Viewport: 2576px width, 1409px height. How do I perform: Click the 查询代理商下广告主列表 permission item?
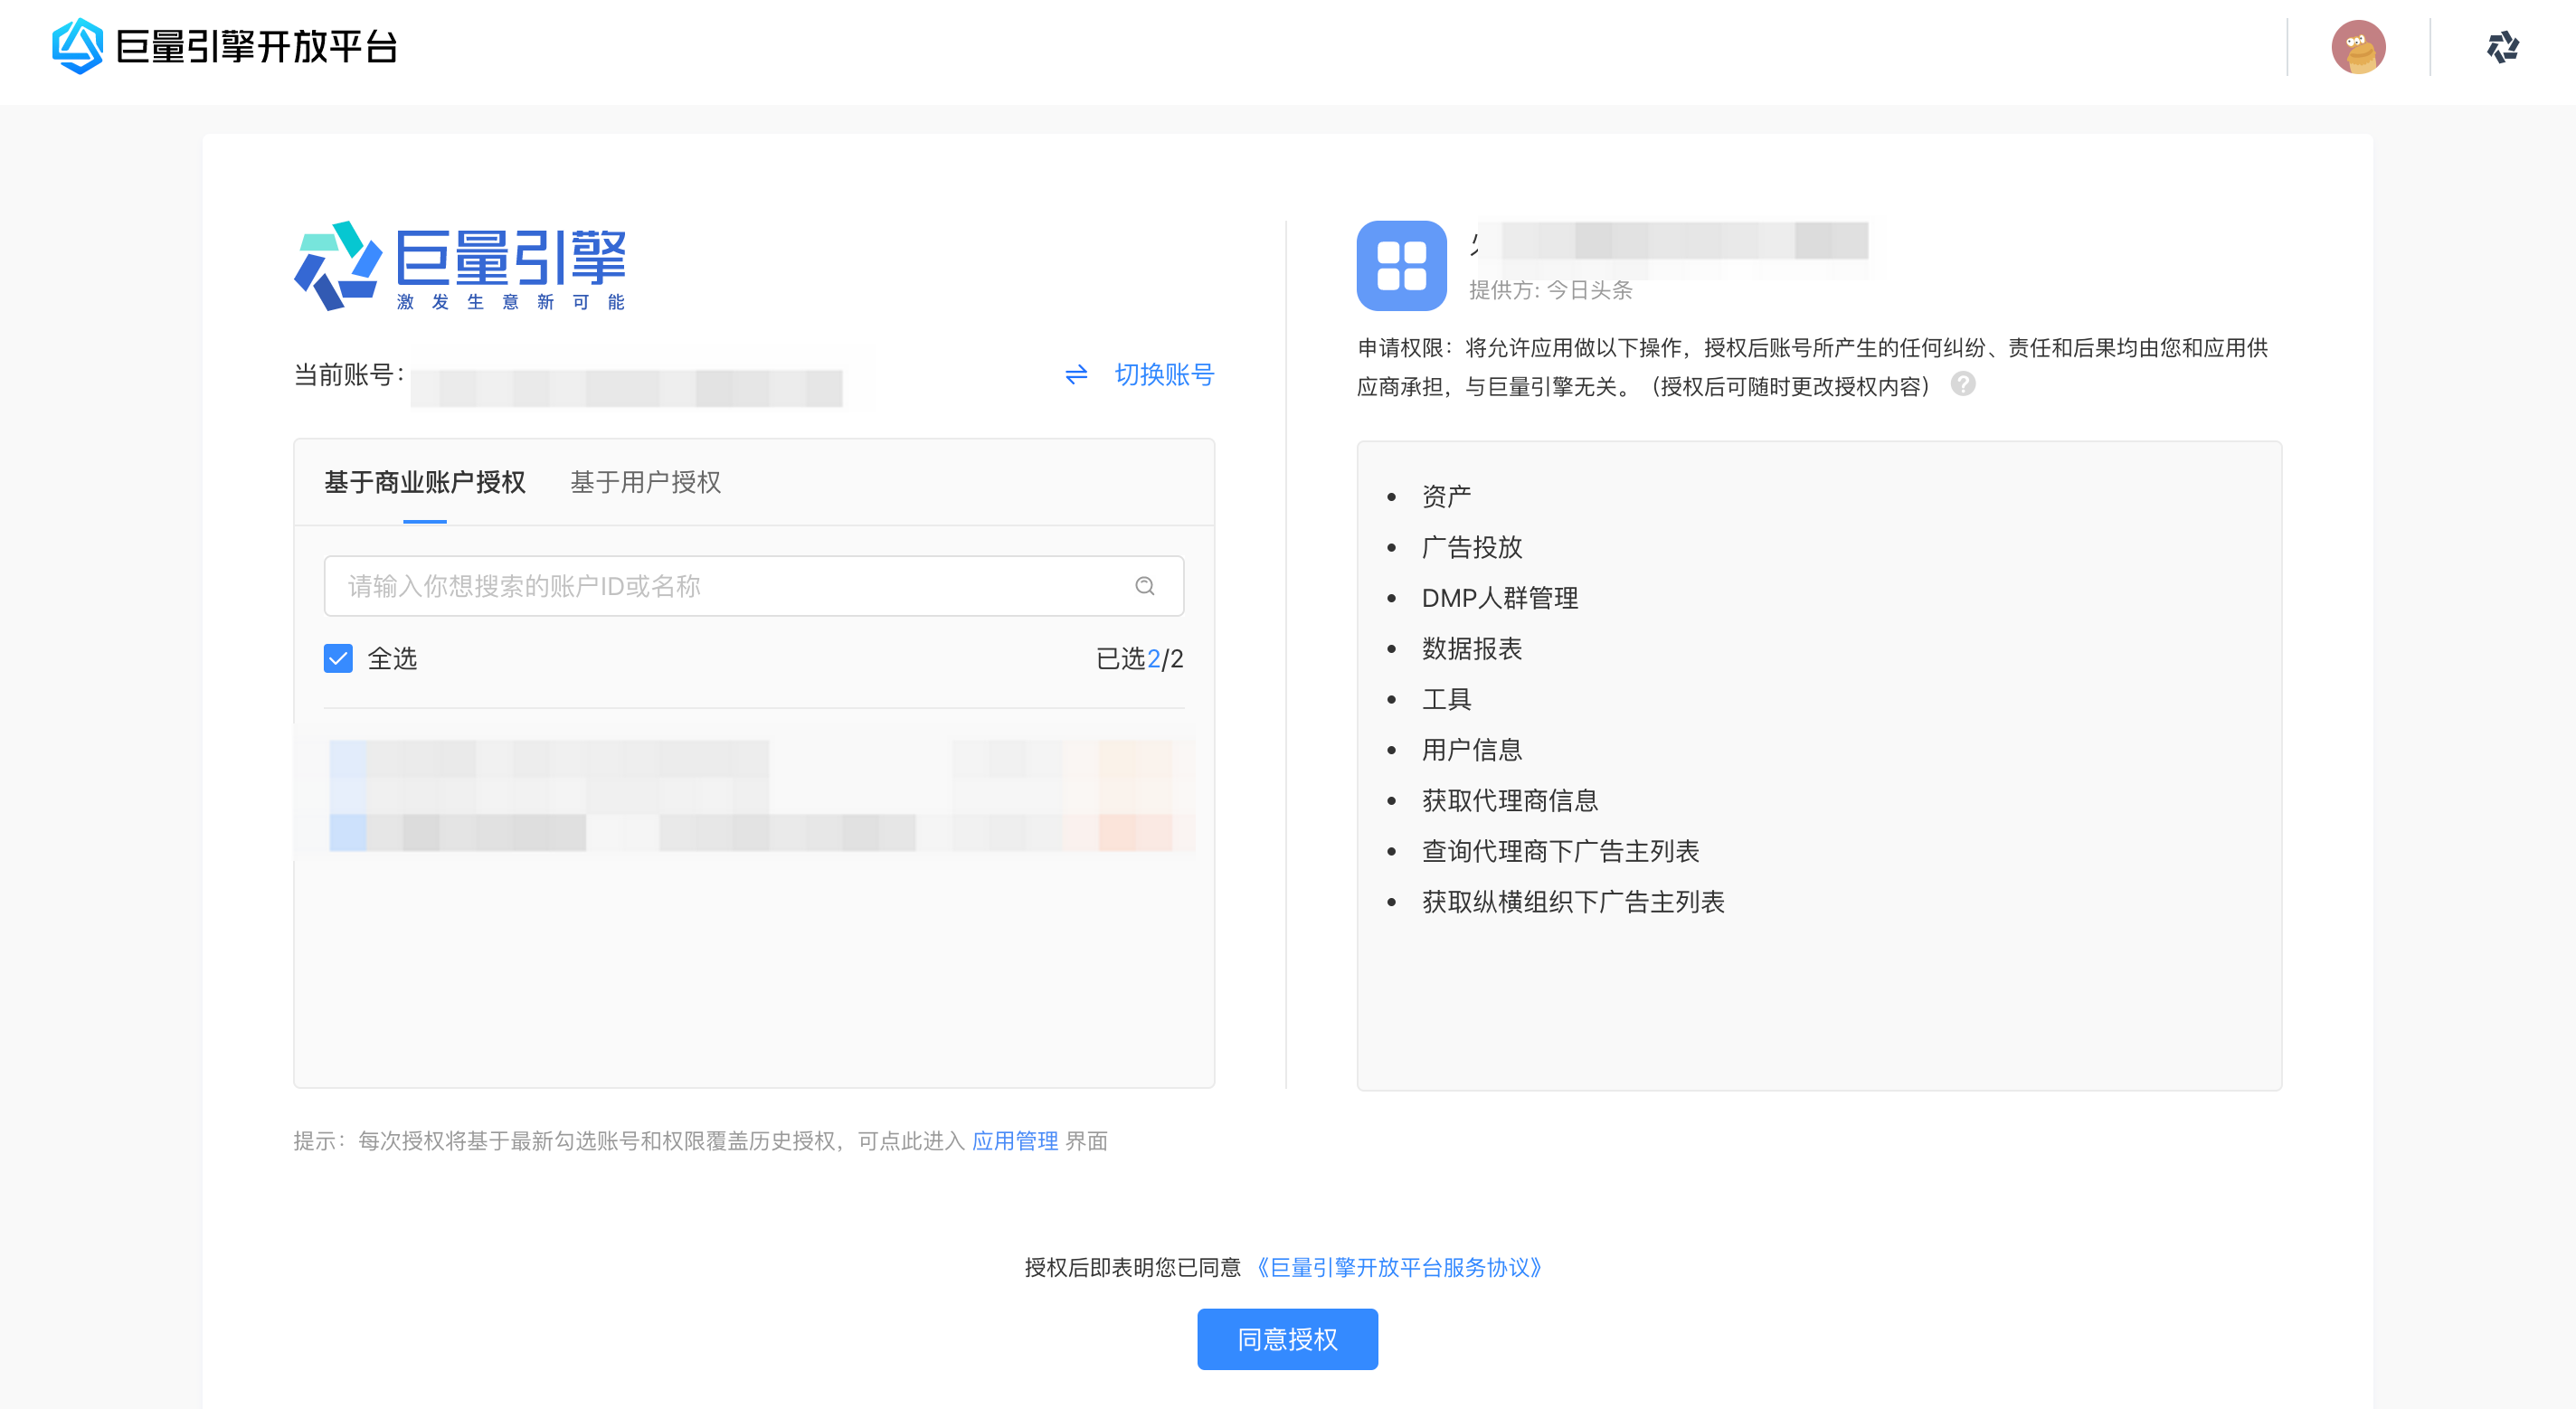pyautogui.click(x=1561, y=852)
